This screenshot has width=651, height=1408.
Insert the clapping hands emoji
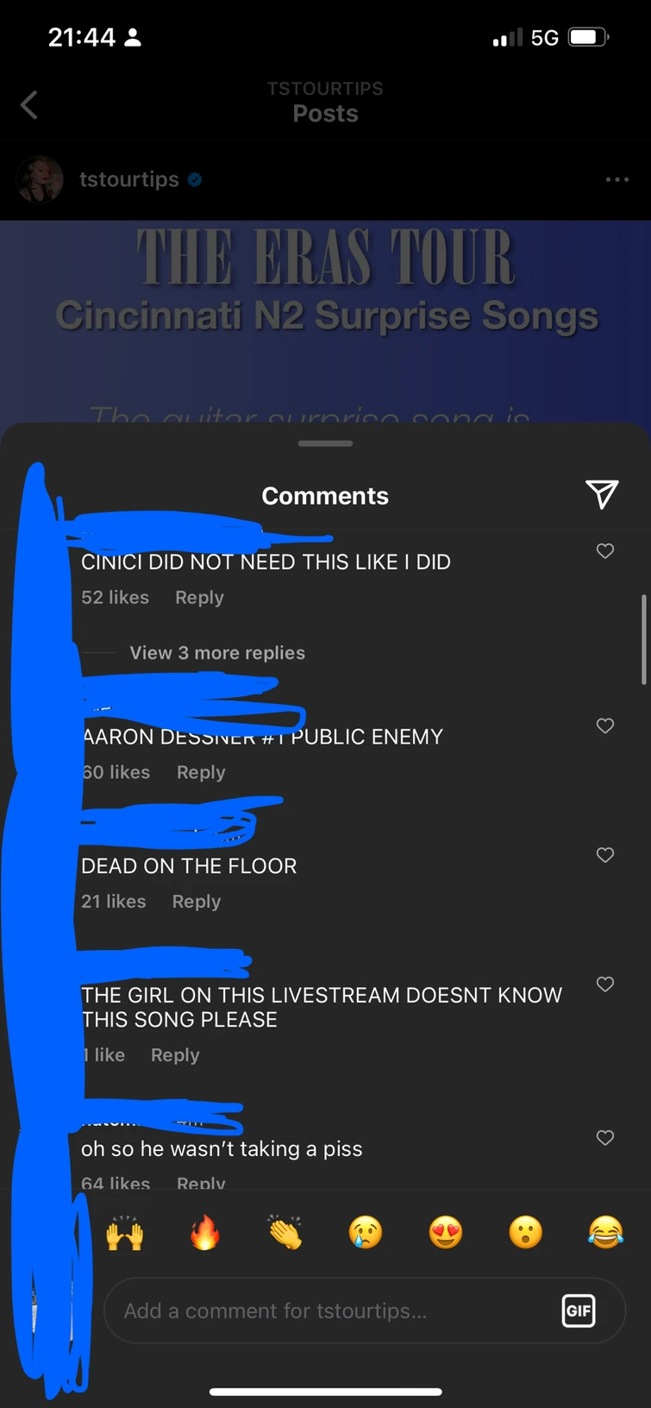pyautogui.click(x=285, y=1233)
